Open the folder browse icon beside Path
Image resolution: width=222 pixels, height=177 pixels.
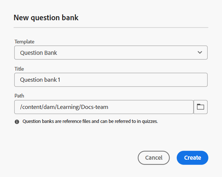click(200, 107)
